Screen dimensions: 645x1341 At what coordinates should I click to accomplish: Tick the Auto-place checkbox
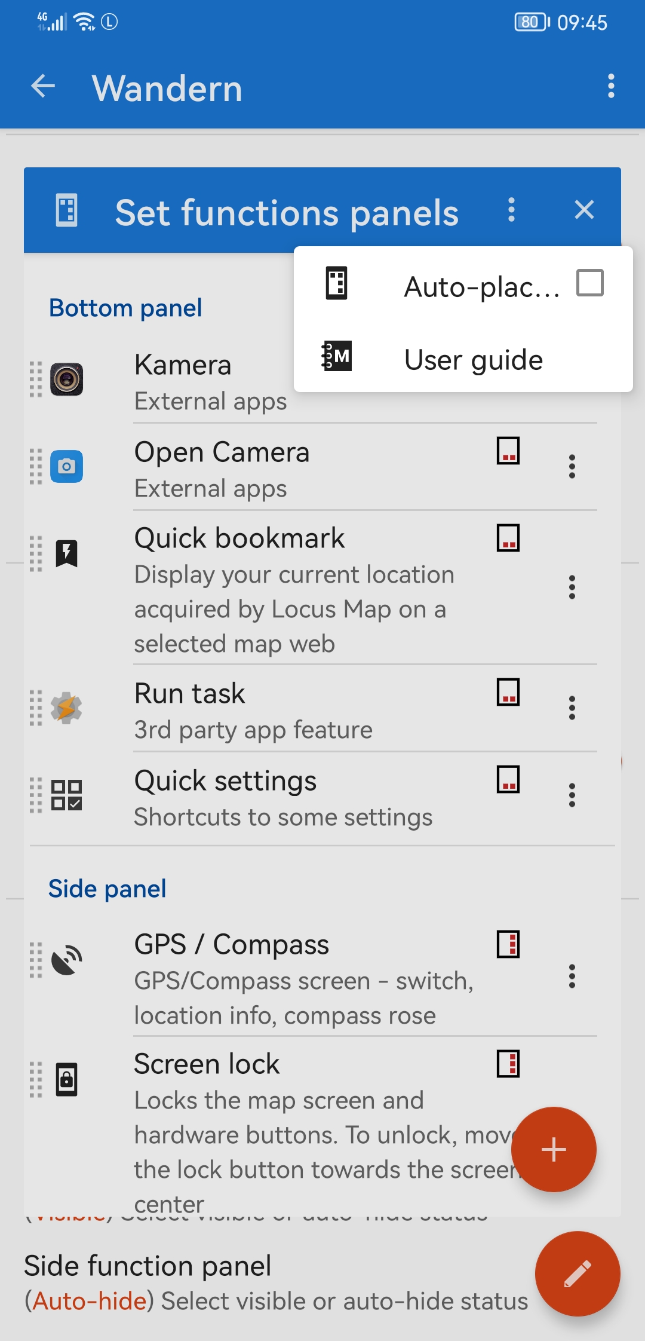click(589, 283)
